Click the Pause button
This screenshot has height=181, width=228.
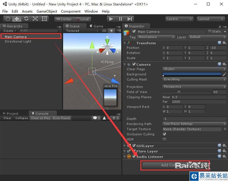click(x=120, y=19)
